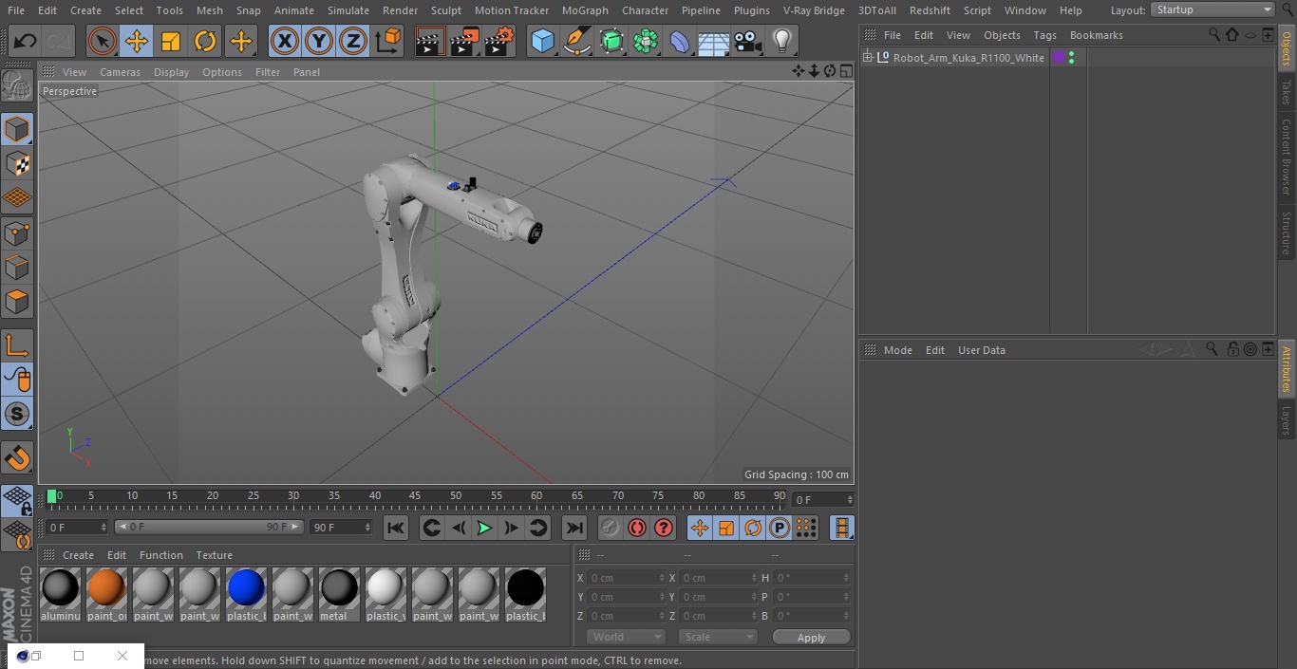Viewport: 1297px width, 669px height.
Task: Select the Rotate tool
Action: (x=205, y=41)
